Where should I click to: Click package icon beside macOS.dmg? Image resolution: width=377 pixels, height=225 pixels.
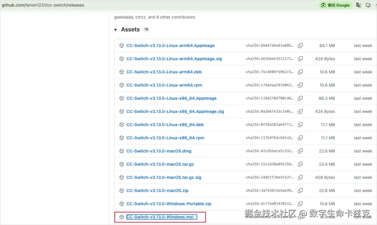[x=122, y=151]
